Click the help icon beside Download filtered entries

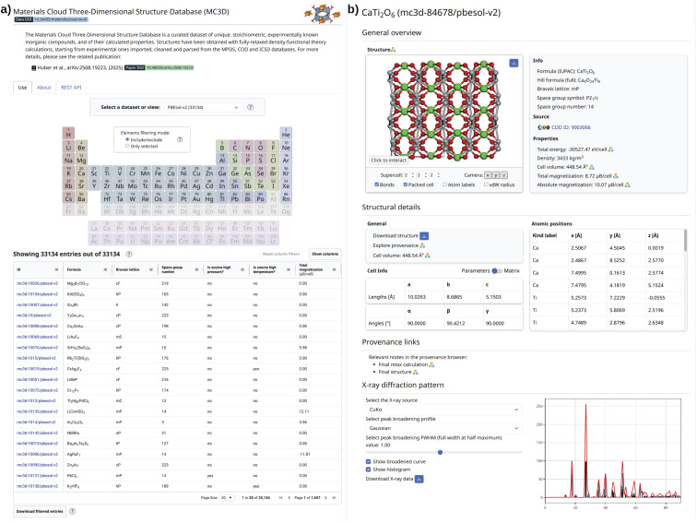pyautogui.click(x=73, y=511)
